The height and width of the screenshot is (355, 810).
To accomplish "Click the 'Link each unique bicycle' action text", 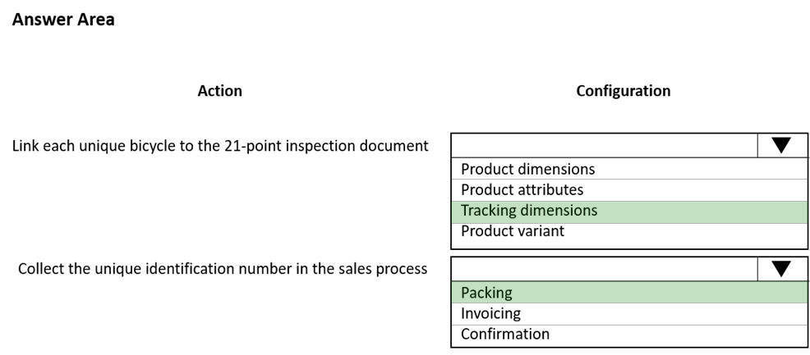I will [x=220, y=146].
